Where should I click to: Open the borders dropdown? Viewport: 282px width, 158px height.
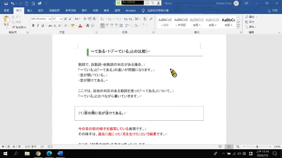tap(147, 26)
